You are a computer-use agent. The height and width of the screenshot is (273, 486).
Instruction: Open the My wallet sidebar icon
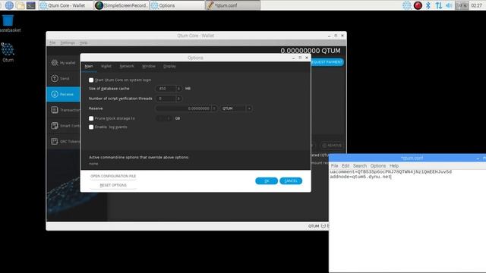pyautogui.click(x=55, y=62)
